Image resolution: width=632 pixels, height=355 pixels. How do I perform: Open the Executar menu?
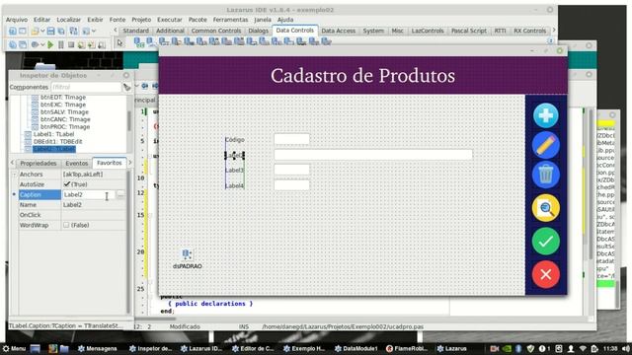(x=169, y=20)
